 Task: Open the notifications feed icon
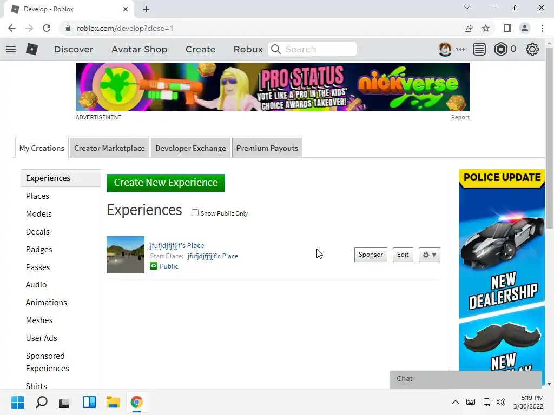(479, 49)
